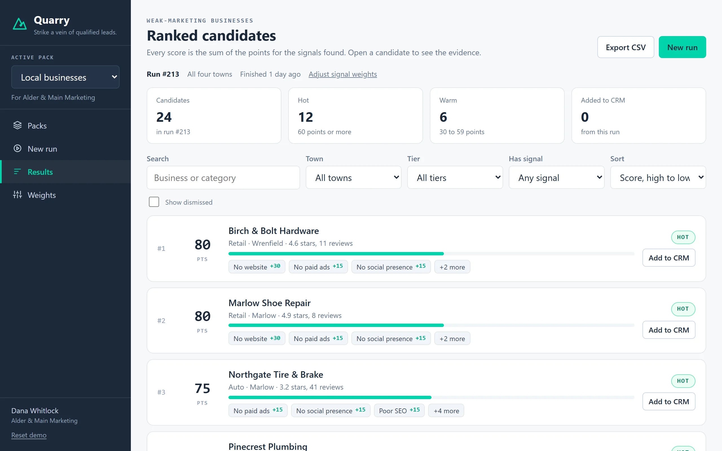The width and height of the screenshot is (722, 451).
Task: Open the Pinecrest Plumbing candidate
Action: (x=268, y=446)
